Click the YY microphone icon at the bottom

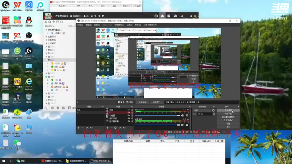point(58,108)
